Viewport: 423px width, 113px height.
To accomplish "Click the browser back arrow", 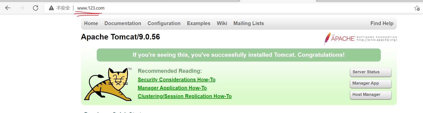I will [8, 8].
